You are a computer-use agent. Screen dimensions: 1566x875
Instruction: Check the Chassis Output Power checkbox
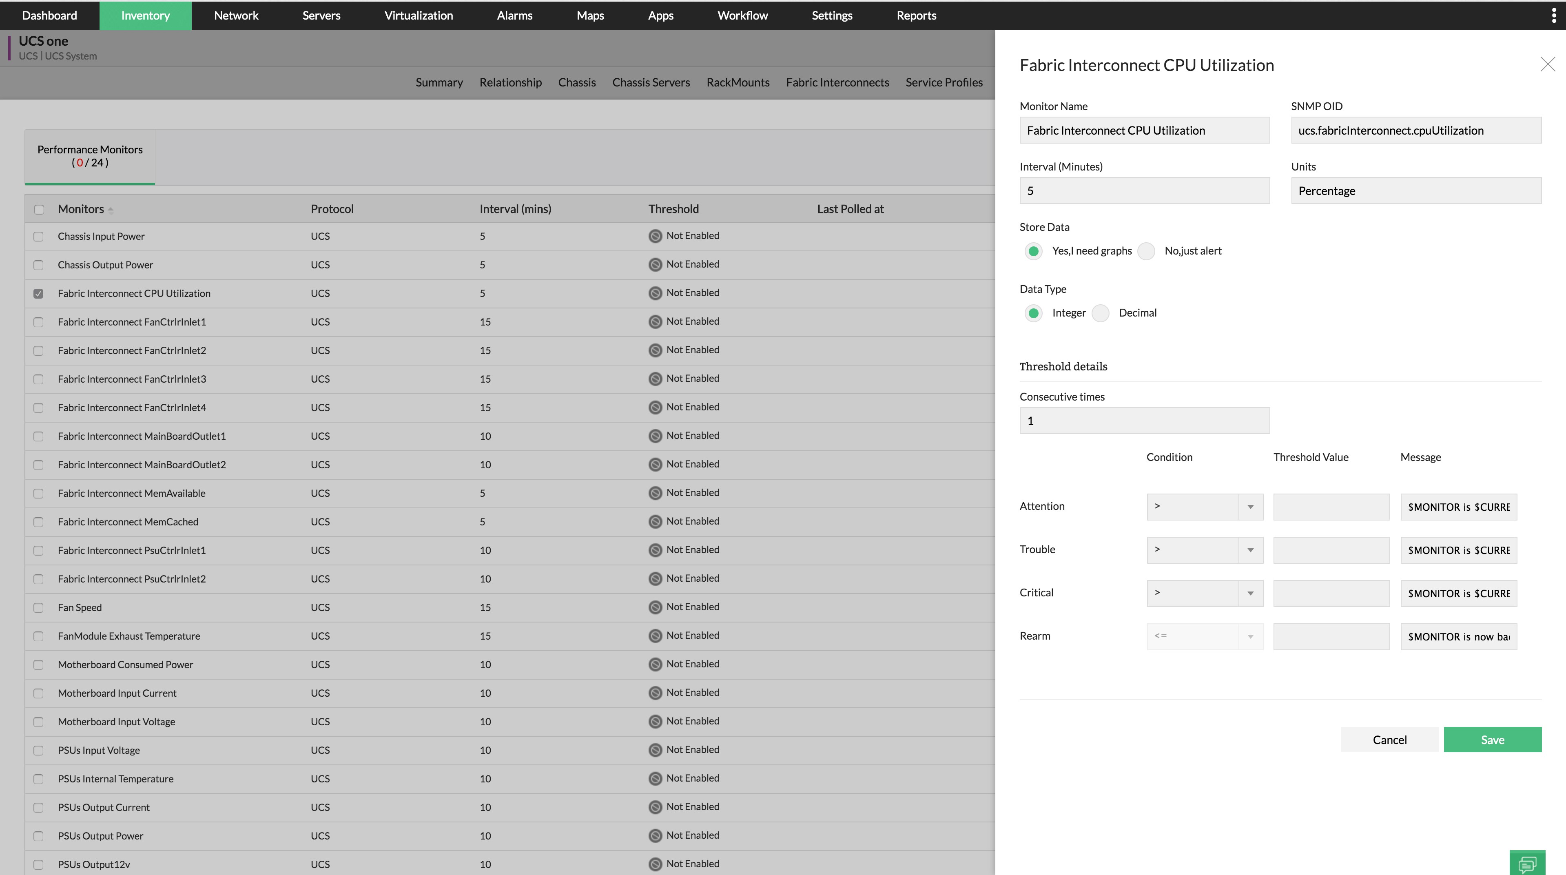(38, 264)
